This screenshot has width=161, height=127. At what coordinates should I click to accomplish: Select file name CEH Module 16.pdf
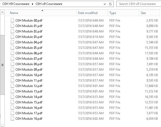pos(29,108)
